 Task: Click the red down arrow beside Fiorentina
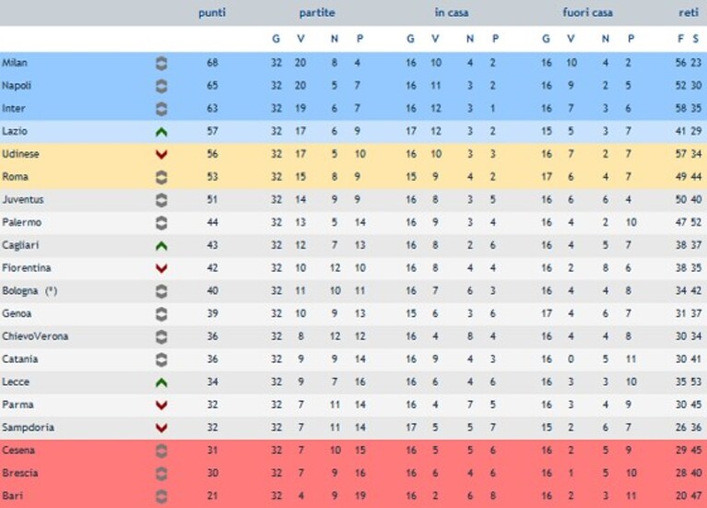161,269
